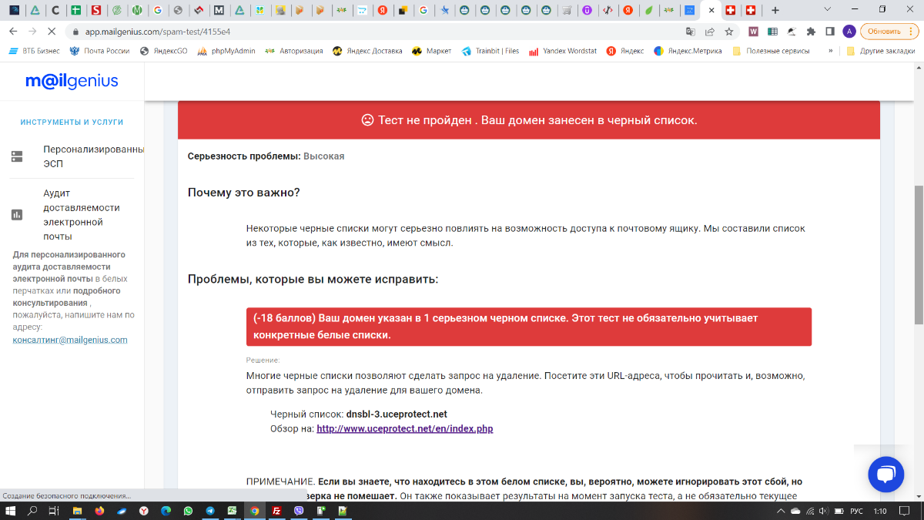The width and height of the screenshot is (924, 520).
Task: Expand the tab search chevron
Action: (x=827, y=10)
